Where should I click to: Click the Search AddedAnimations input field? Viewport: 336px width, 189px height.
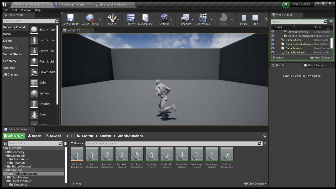173,143
